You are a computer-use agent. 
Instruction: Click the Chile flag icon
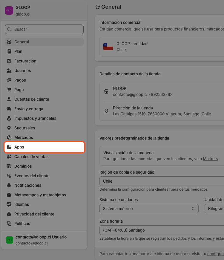tap(108, 47)
